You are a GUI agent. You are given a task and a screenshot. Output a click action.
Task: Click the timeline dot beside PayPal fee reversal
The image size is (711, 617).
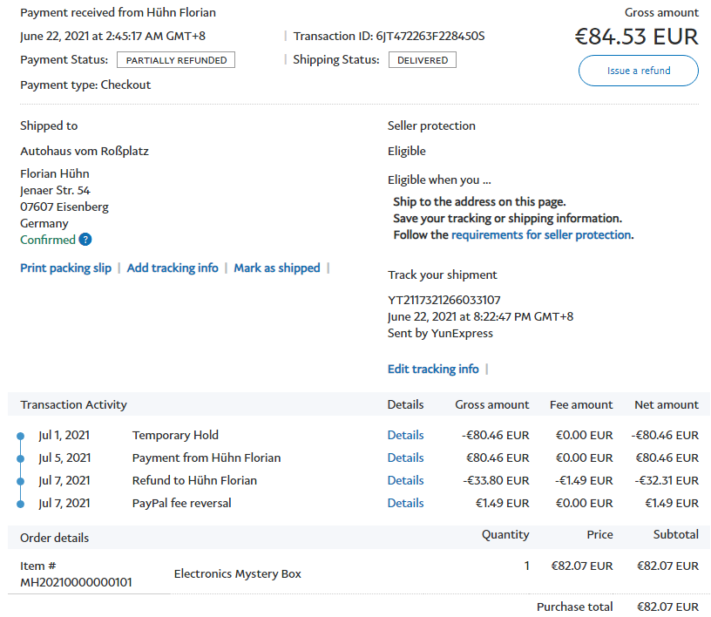(x=20, y=504)
